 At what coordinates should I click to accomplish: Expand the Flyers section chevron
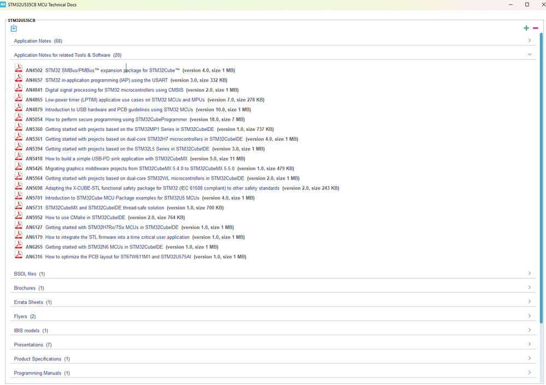(529, 315)
